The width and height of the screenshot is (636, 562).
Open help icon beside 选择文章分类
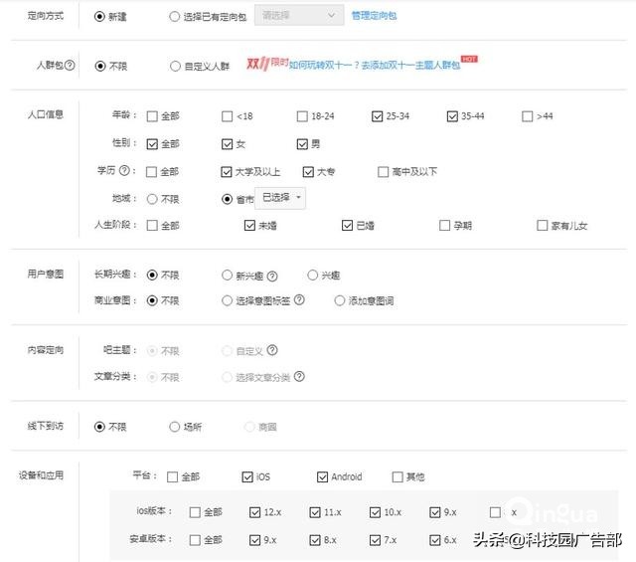299,376
